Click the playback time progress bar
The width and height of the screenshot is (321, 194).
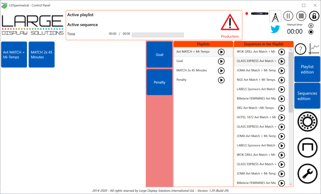(x=158, y=35)
